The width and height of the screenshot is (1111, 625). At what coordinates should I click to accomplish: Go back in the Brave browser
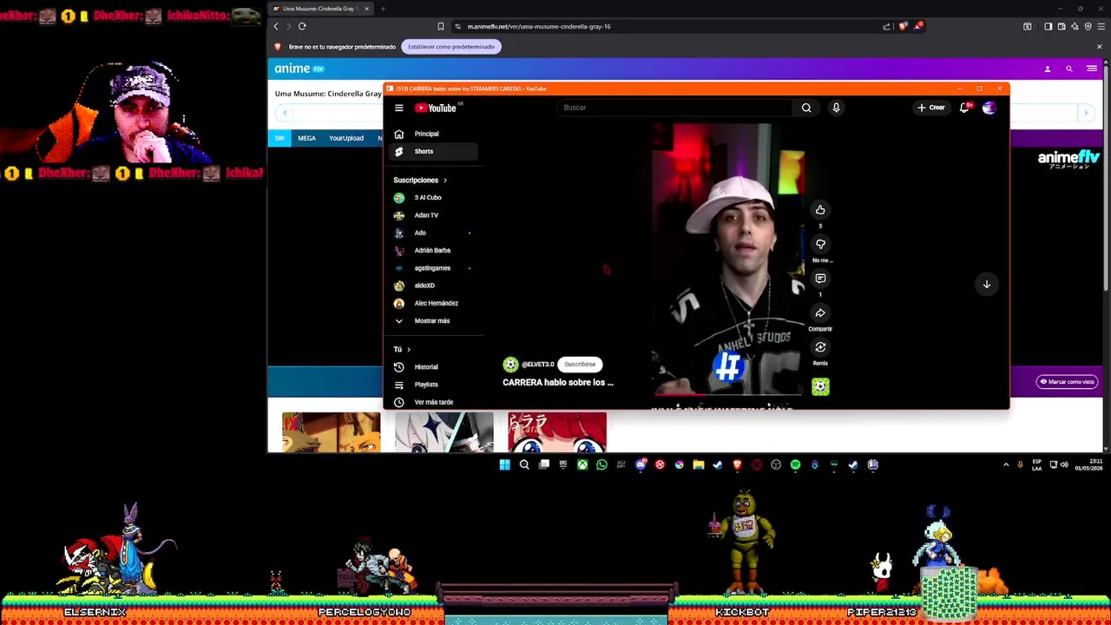point(276,26)
